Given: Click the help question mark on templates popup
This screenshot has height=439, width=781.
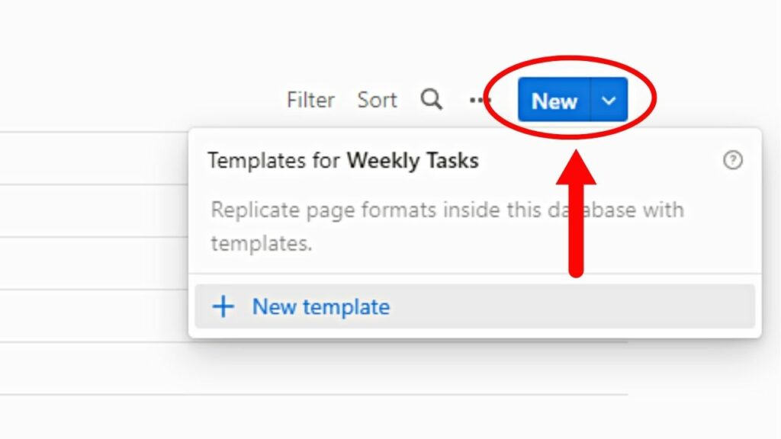Looking at the screenshot, I should [x=732, y=161].
